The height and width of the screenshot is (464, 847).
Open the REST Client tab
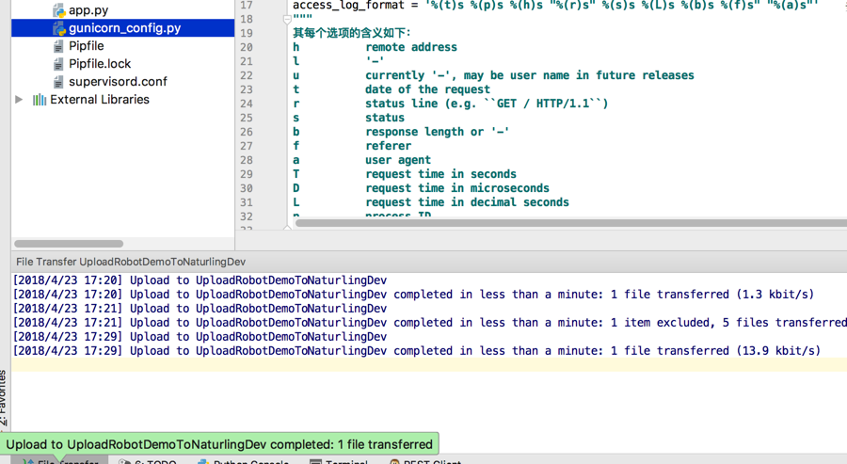point(425,462)
